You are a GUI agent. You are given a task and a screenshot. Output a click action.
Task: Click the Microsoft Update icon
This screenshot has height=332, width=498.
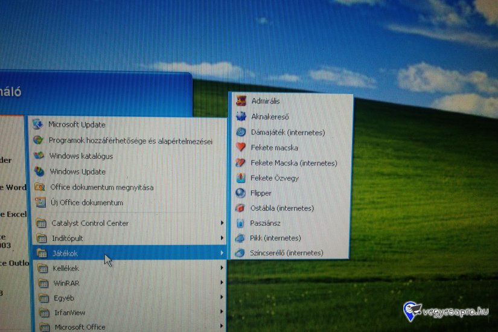[38, 124]
